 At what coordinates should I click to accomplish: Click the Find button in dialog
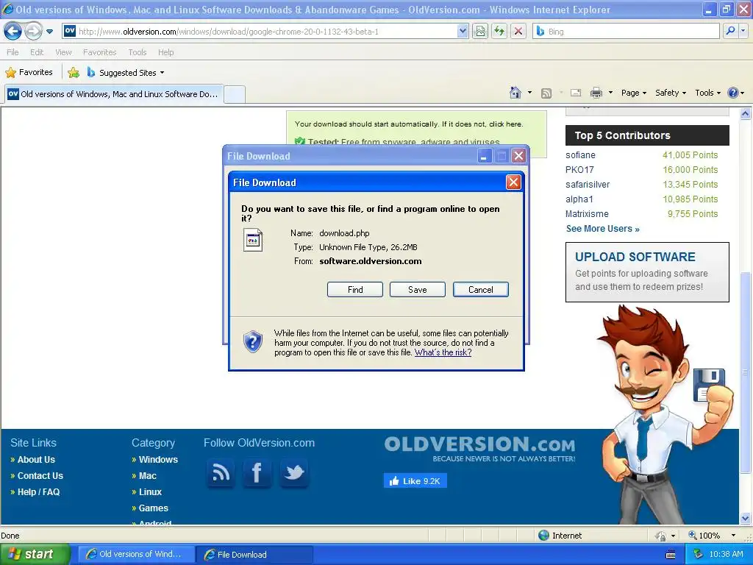pos(355,290)
